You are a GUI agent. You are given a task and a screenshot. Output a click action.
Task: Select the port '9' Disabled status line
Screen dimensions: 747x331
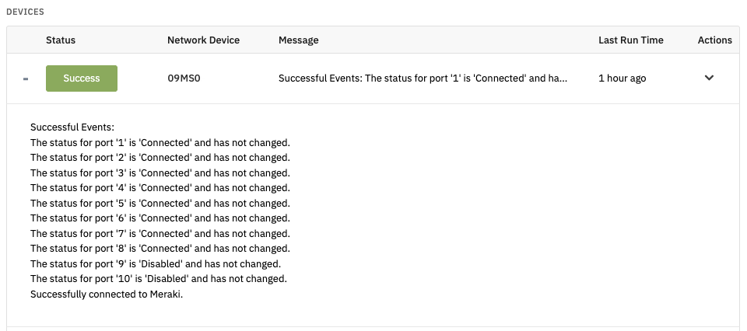coord(156,263)
